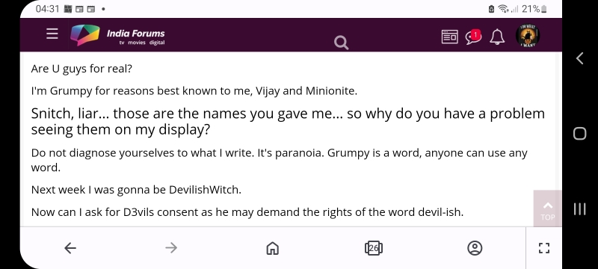Go to India Forums home logo

point(85,35)
